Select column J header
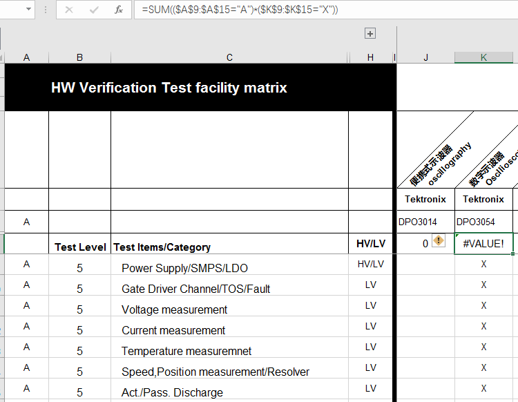This screenshot has height=402, width=518. (x=426, y=57)
